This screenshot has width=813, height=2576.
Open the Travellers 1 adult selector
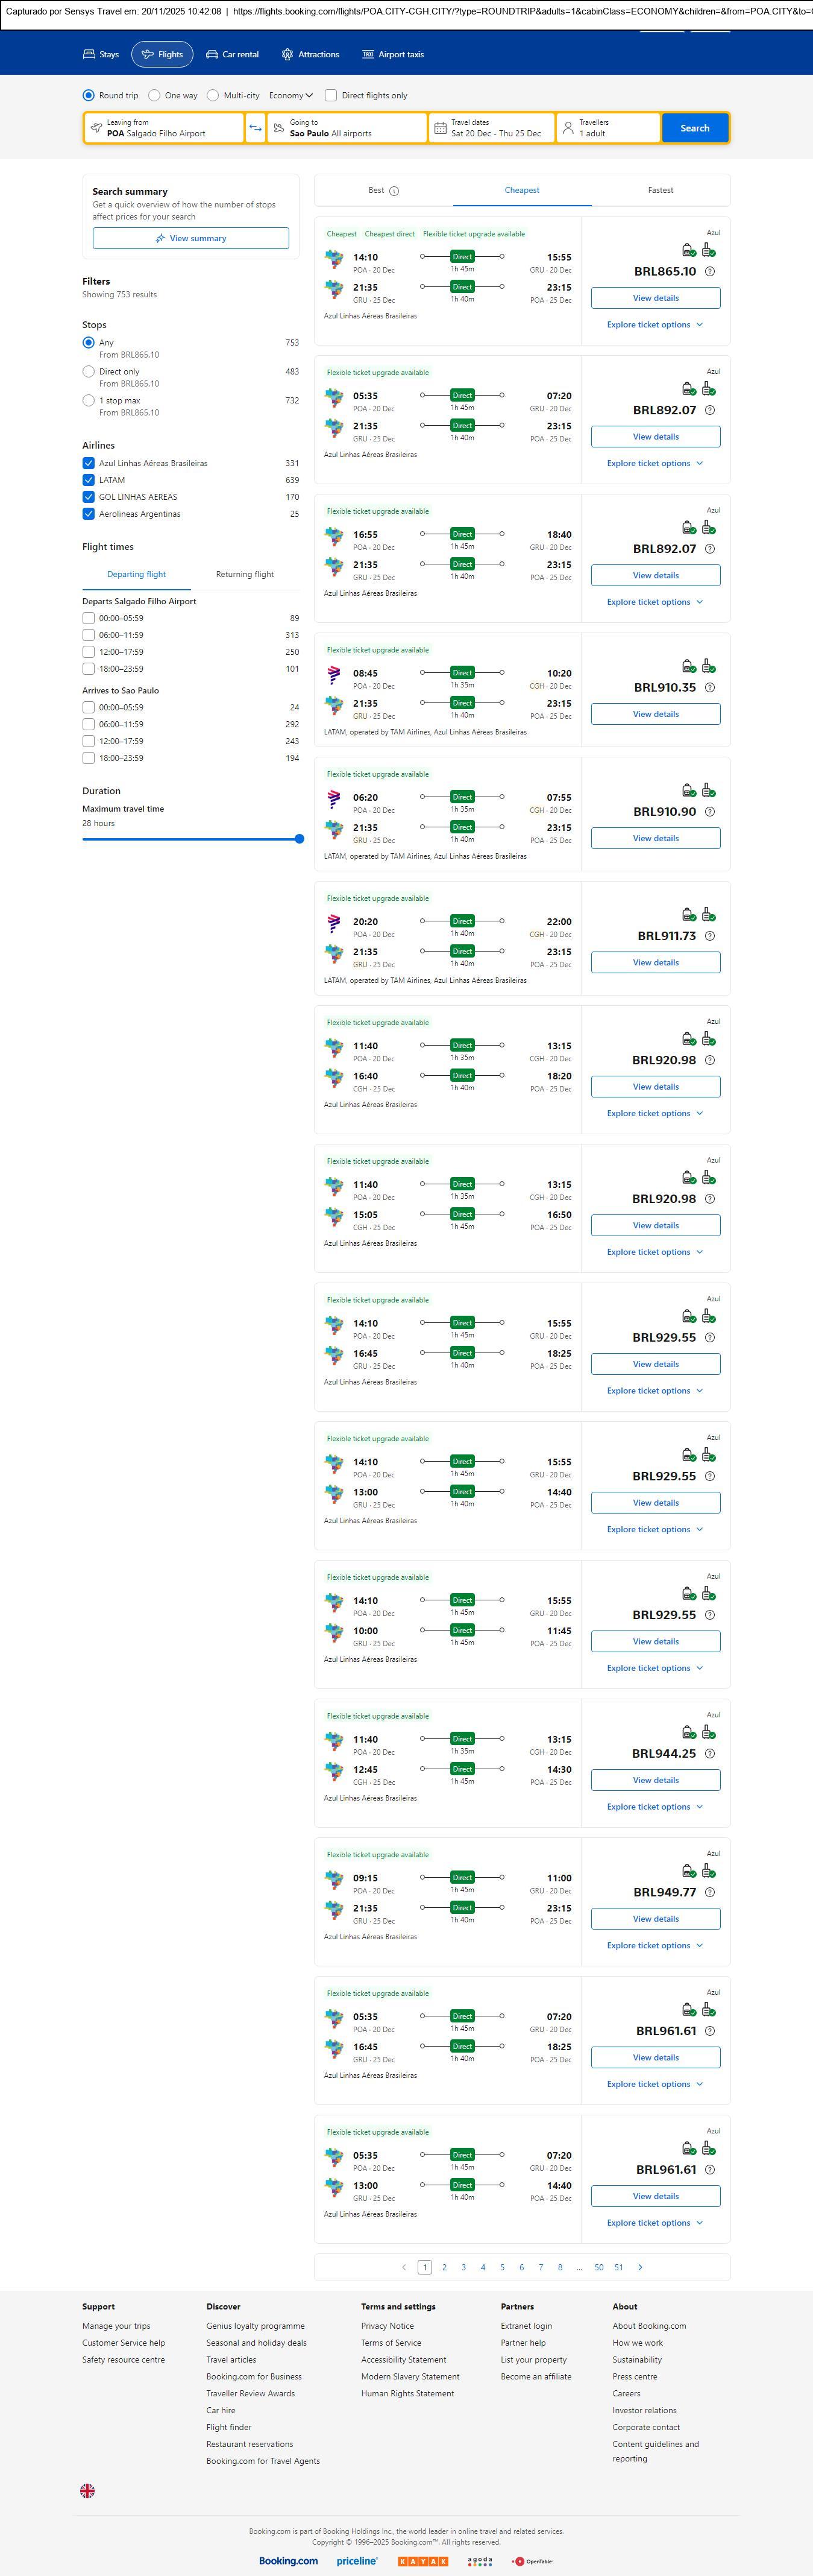pos(608,128)
